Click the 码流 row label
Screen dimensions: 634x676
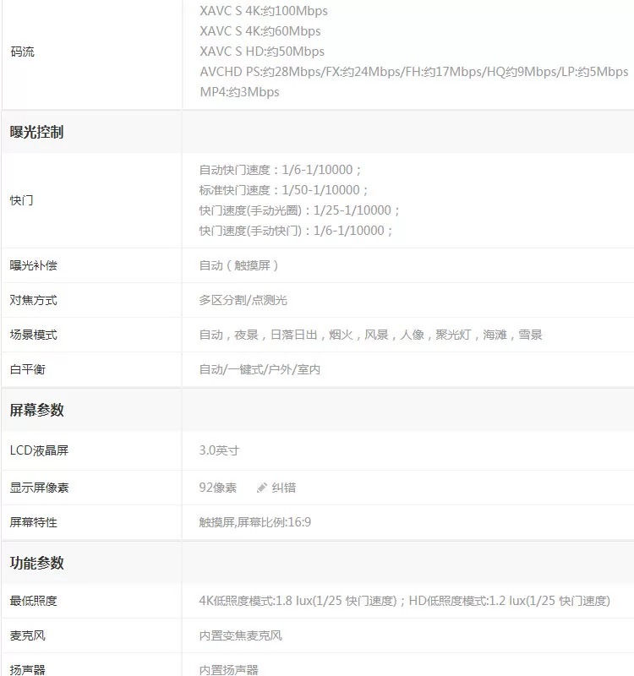click(22, 52)
